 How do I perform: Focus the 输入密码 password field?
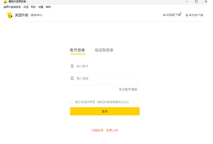point(105,78)
